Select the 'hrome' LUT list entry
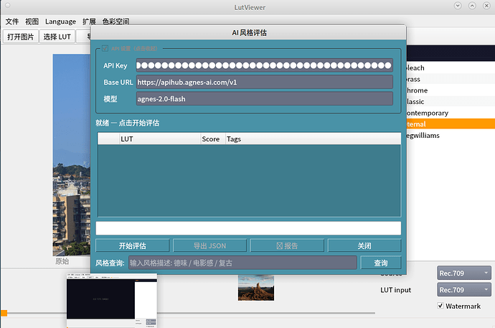This screenshot has height=328, width=495. [x=451, y=90]
